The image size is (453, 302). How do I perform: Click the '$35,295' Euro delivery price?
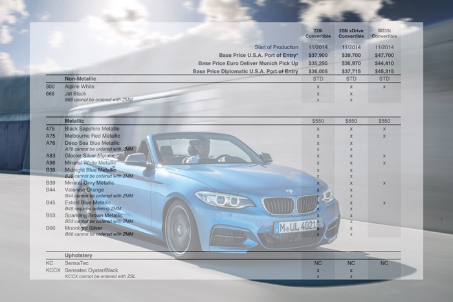(x=318, y=63)
